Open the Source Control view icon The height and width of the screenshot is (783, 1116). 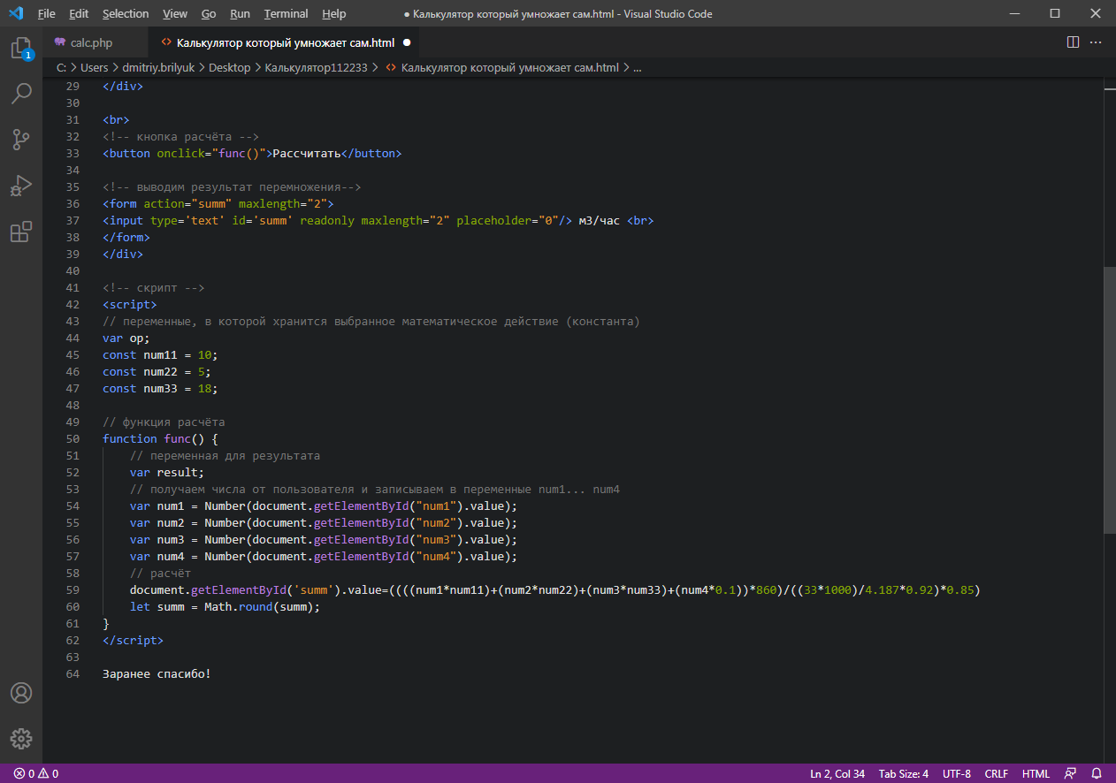21,139
